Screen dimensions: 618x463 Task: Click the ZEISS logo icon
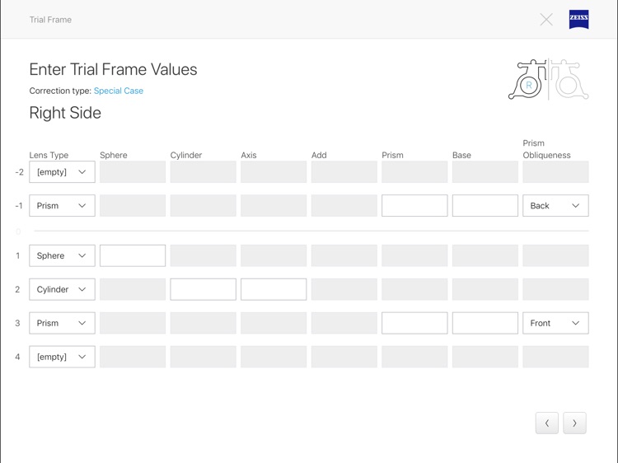[578, 20]
